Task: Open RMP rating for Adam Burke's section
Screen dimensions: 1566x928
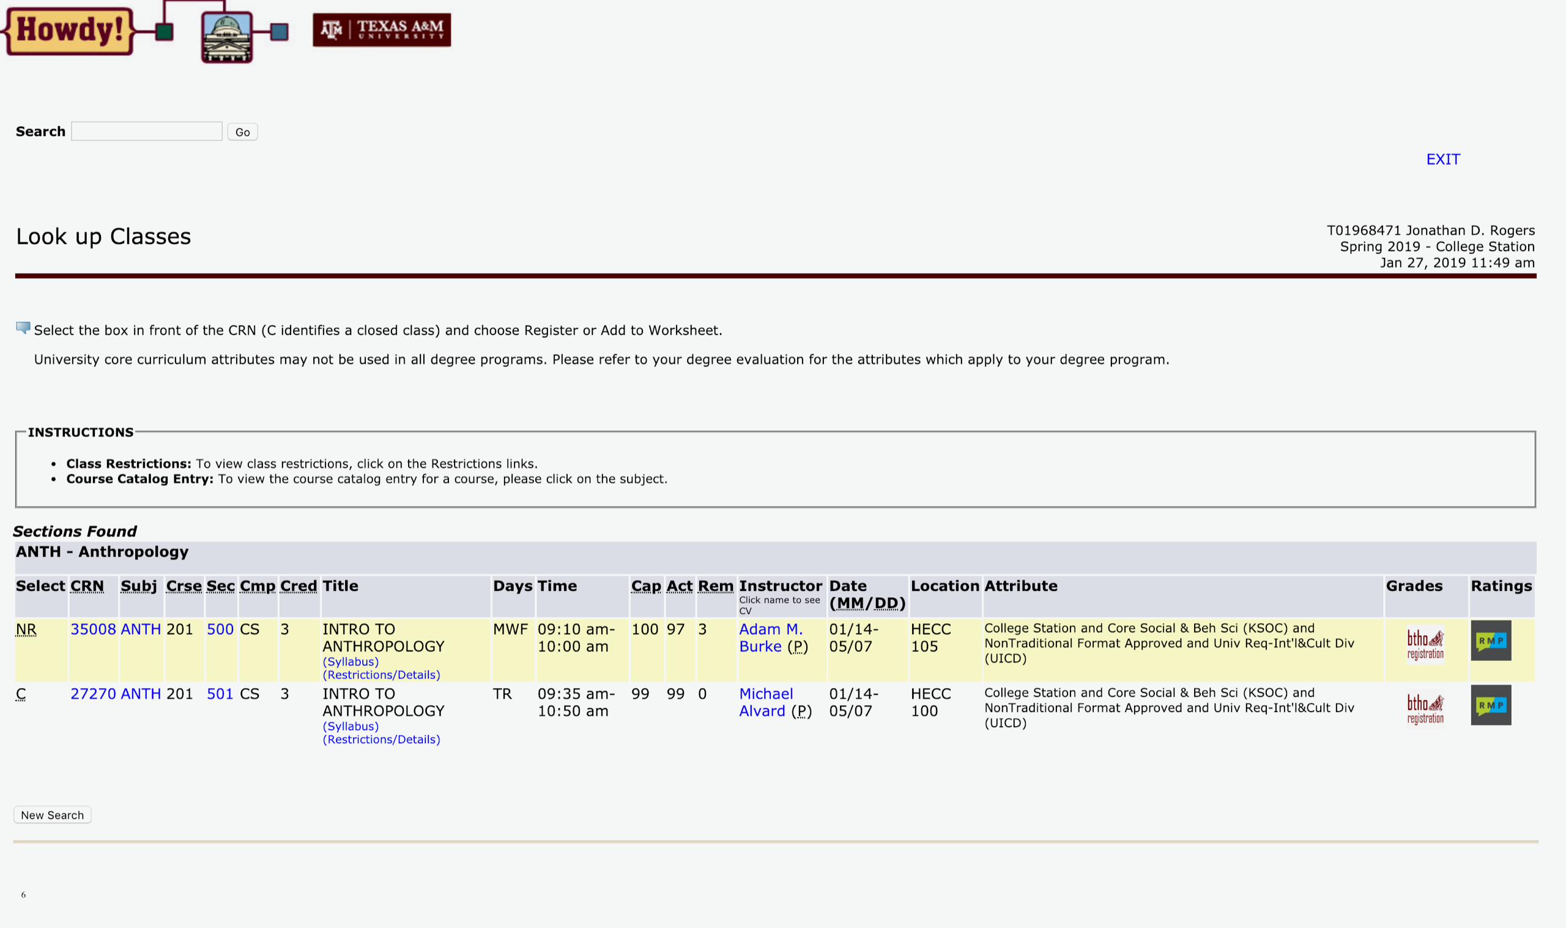Action: (x=1490, y=640)
